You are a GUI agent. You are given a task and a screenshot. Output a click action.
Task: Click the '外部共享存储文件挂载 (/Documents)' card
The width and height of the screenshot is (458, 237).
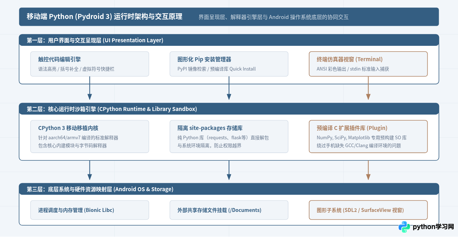(229, 210)
